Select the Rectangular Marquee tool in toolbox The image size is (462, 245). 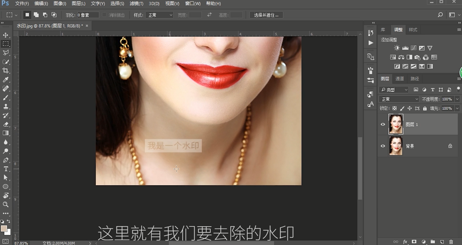coord(5,44)
